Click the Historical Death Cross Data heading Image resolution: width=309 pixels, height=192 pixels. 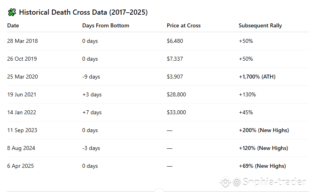pos(83,12)
